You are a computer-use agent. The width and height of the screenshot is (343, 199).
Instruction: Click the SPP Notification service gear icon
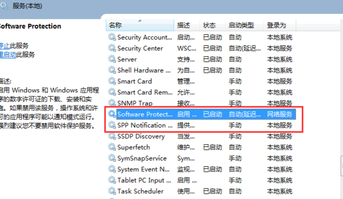point(112,125)
